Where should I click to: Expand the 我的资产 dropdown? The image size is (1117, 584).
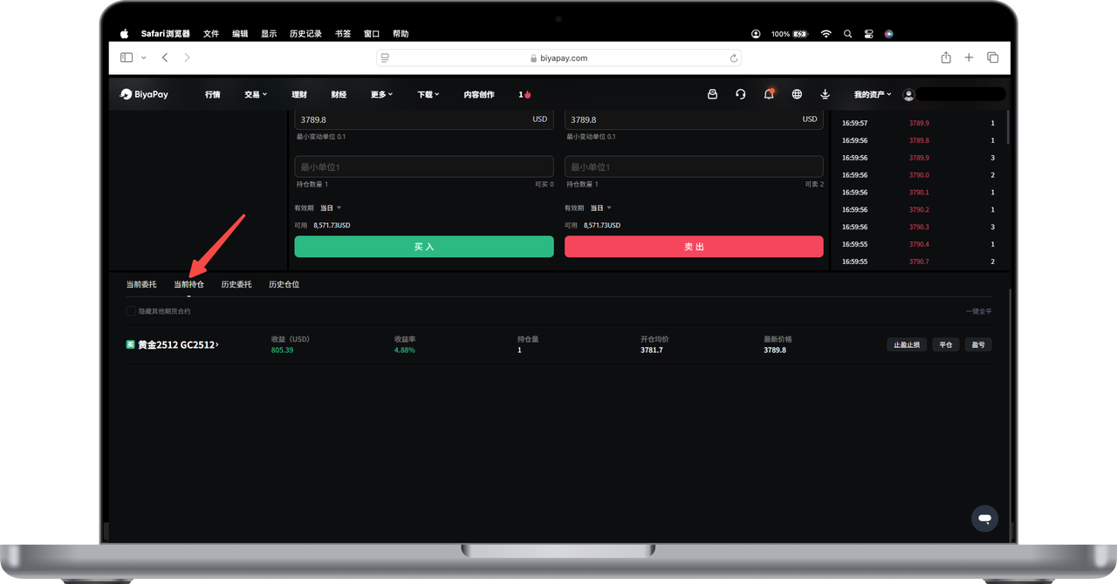[x=873, y=94]
